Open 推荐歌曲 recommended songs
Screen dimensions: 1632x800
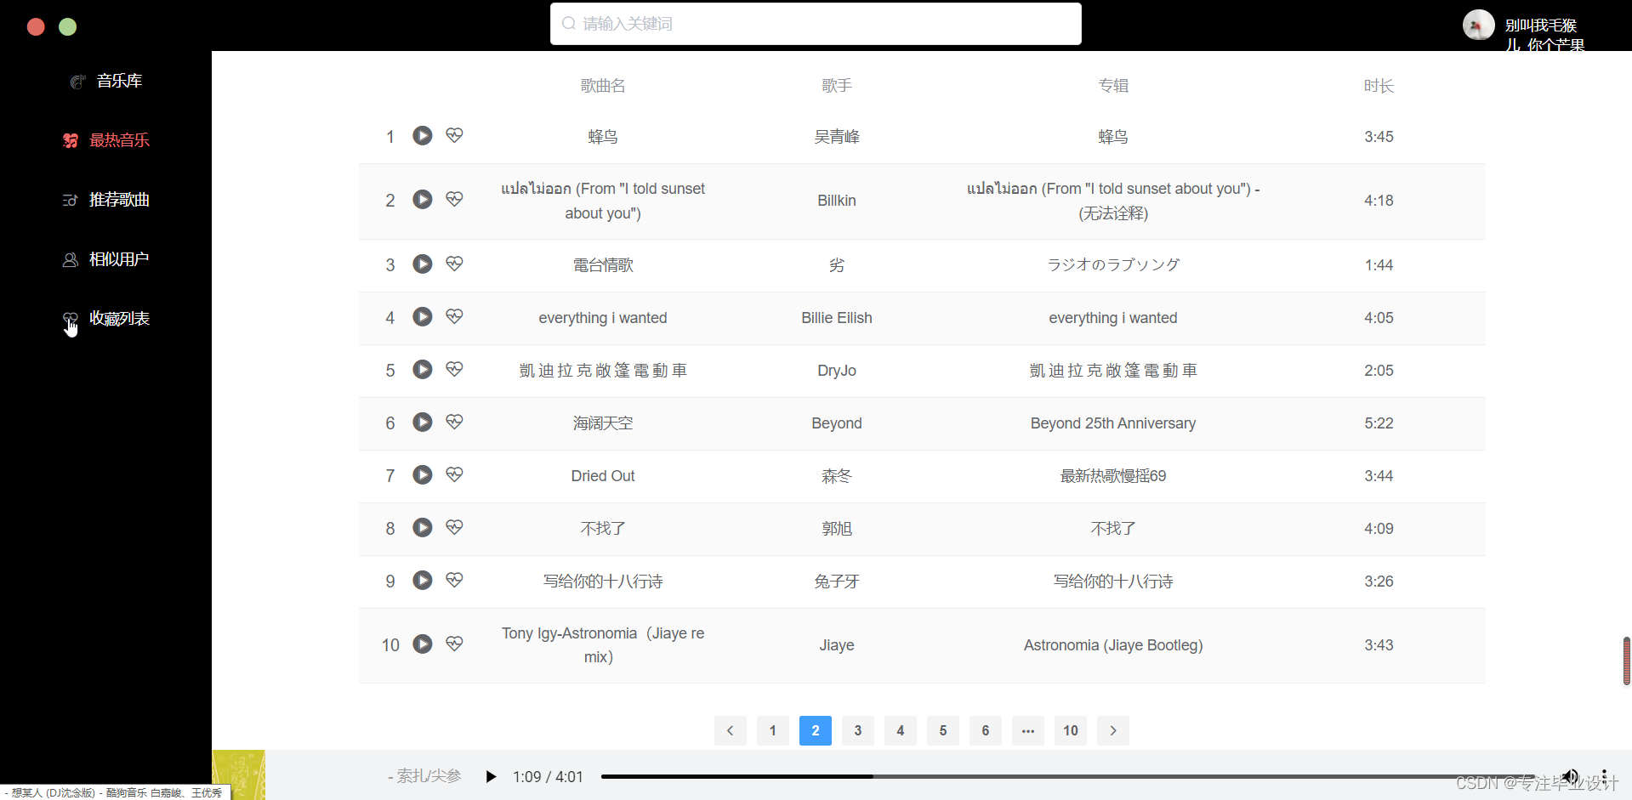pyautogui.click(x=105, y=200)
